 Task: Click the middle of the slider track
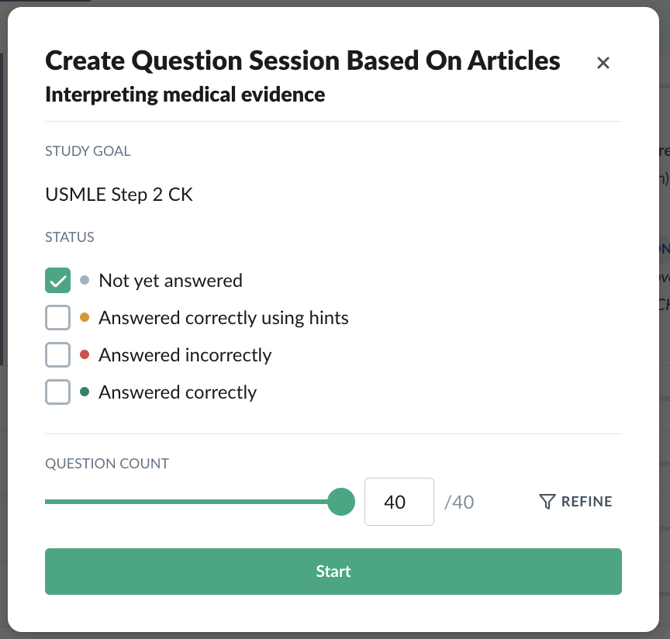pos(193,502)
